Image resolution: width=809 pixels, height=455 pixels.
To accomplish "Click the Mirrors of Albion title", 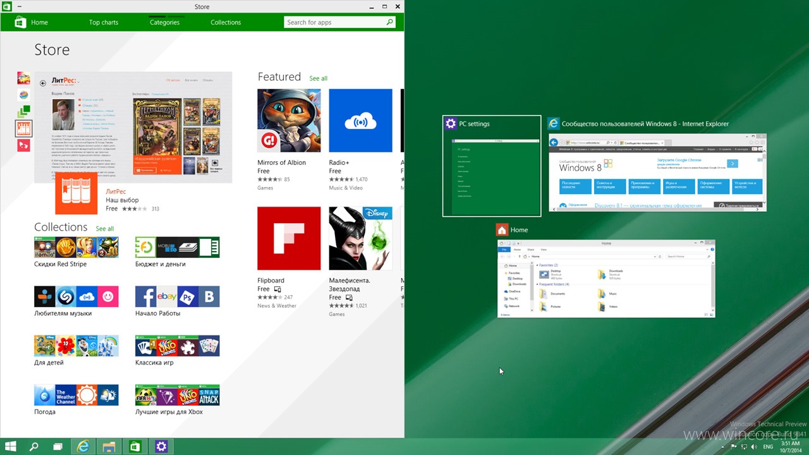I will click(x=281, y=162).
